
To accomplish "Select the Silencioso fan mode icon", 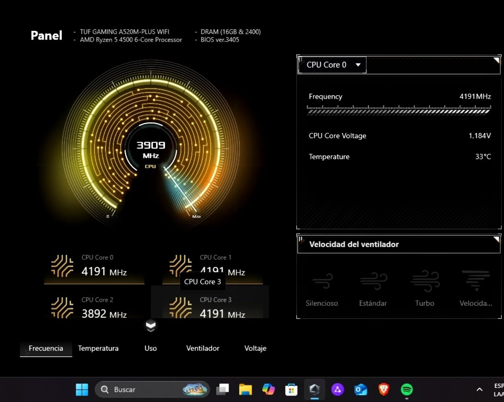I will 322,281.
